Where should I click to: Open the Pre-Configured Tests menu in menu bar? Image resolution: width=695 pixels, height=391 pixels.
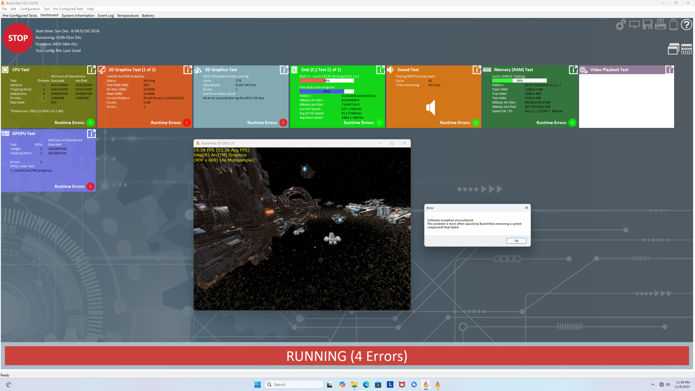pos(68,9)
